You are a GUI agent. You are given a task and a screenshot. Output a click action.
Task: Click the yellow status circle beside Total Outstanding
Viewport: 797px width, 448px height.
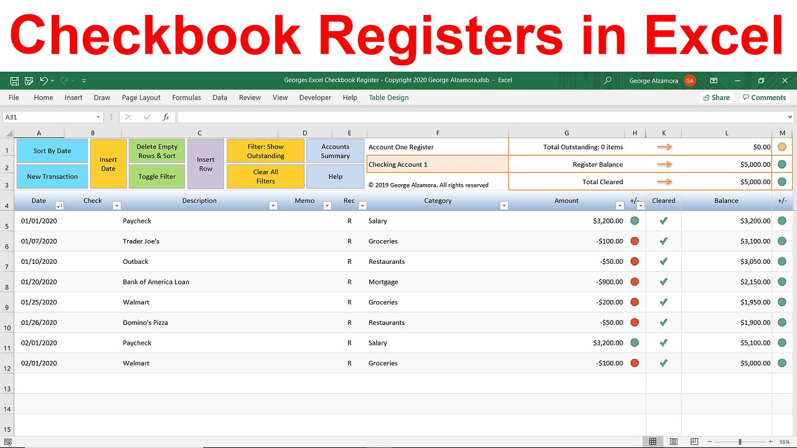coord(782,147)
